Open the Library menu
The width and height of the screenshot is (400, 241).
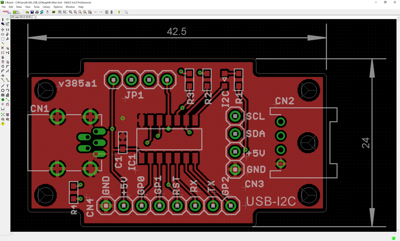46,7
